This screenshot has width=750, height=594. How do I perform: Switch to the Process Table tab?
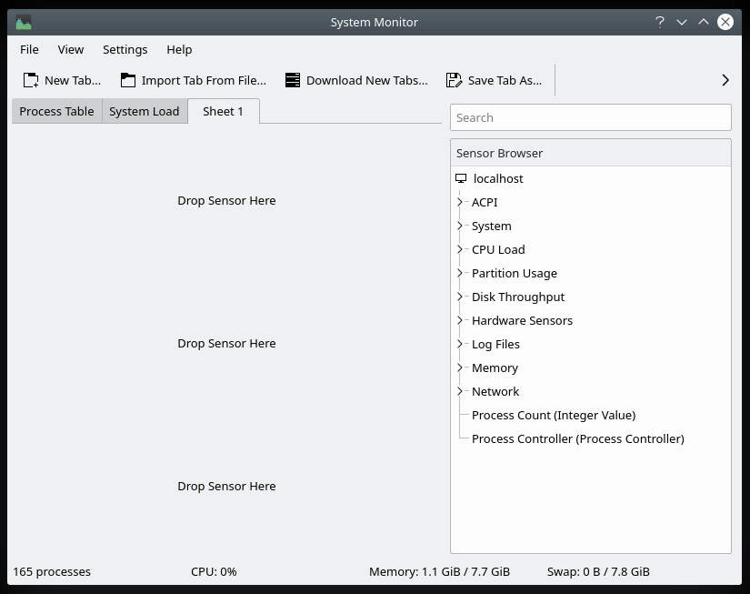click(x=56, y=111)
